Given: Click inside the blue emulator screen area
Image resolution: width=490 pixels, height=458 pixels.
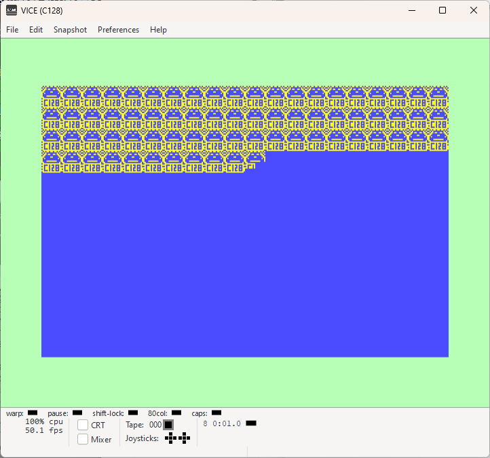Looking at the screenshot, I should tap(245, 265).
